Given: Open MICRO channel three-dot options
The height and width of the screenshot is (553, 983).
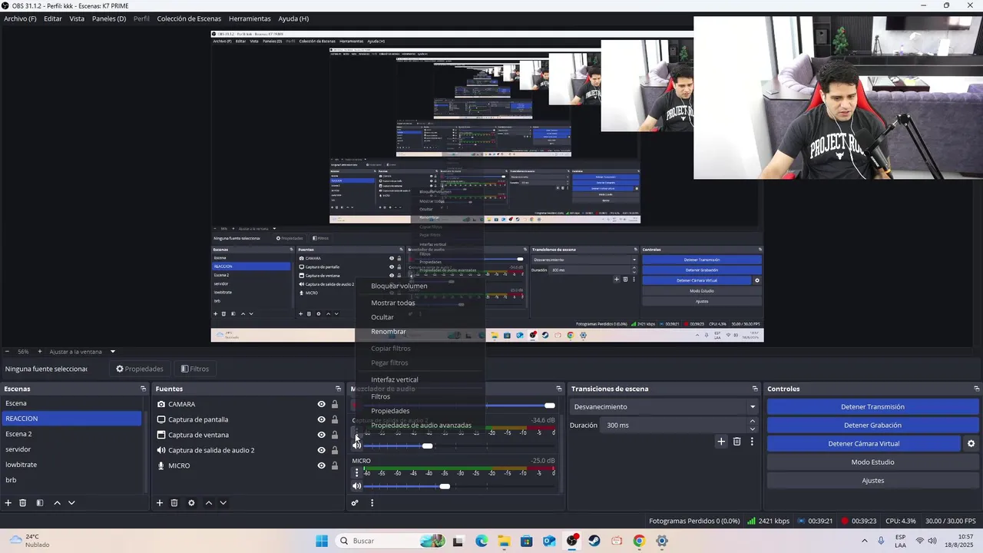Looking at the screenshot, I should tap(356, 473).
